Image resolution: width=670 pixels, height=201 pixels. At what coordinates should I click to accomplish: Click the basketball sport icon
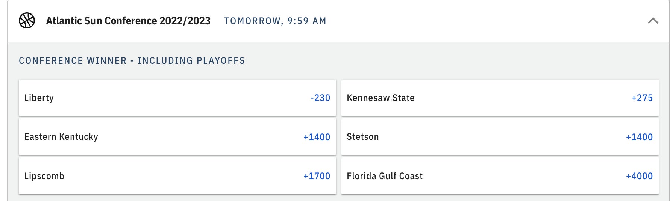(27, 21)
